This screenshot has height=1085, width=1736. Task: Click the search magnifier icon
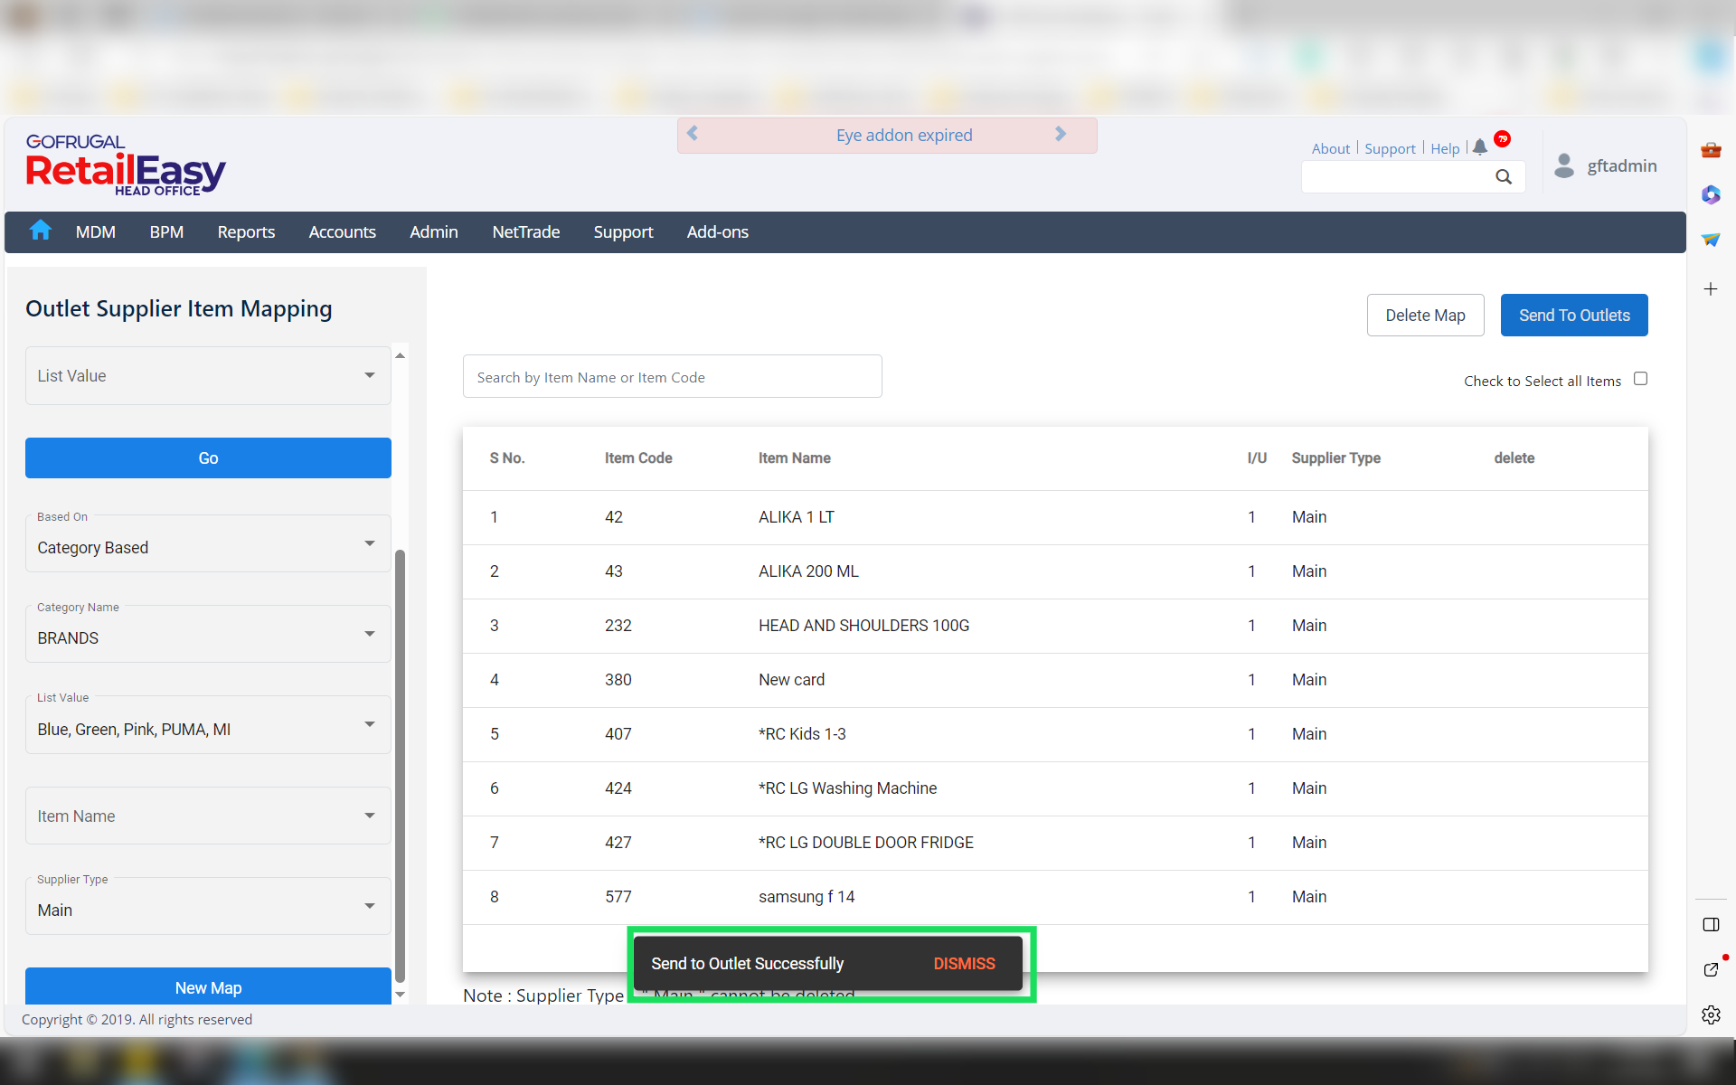pos(1503,177)
